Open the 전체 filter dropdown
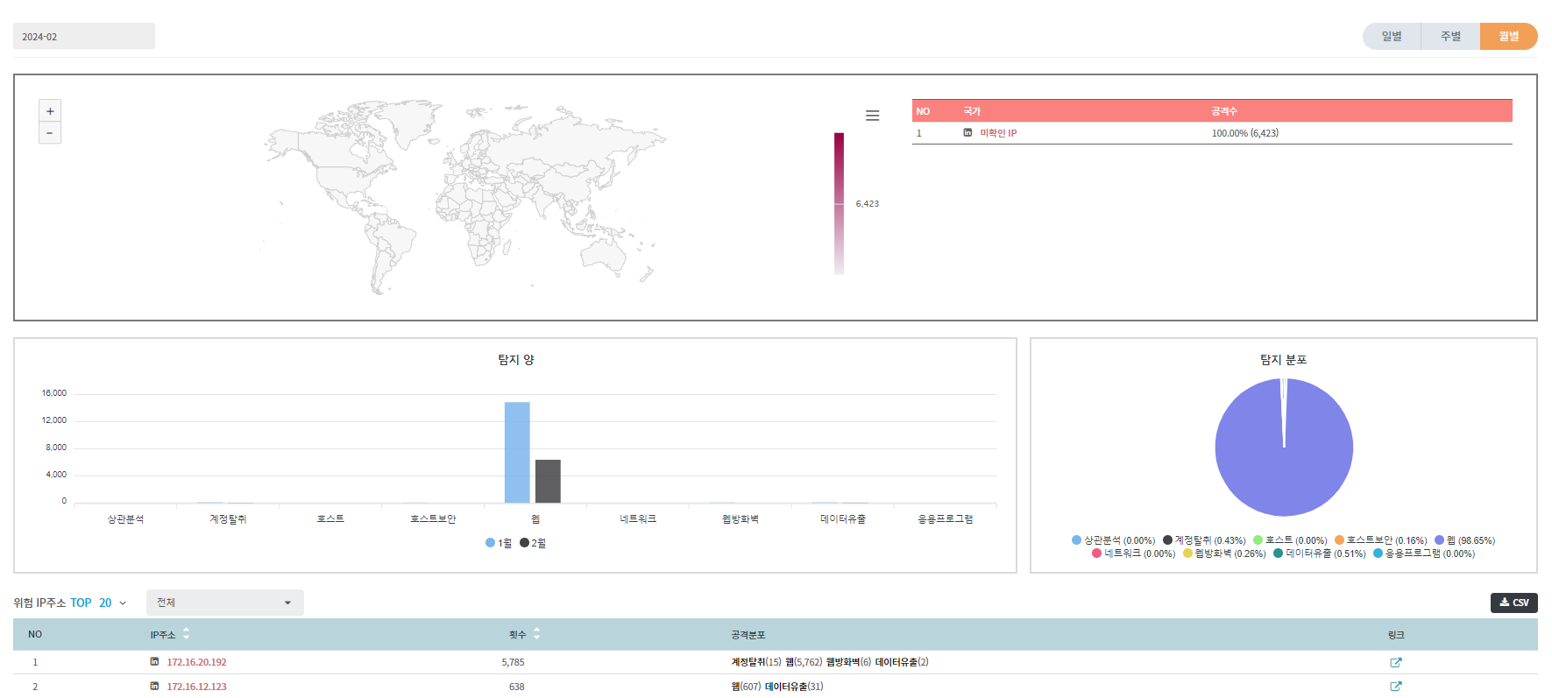 pos(224,603)
